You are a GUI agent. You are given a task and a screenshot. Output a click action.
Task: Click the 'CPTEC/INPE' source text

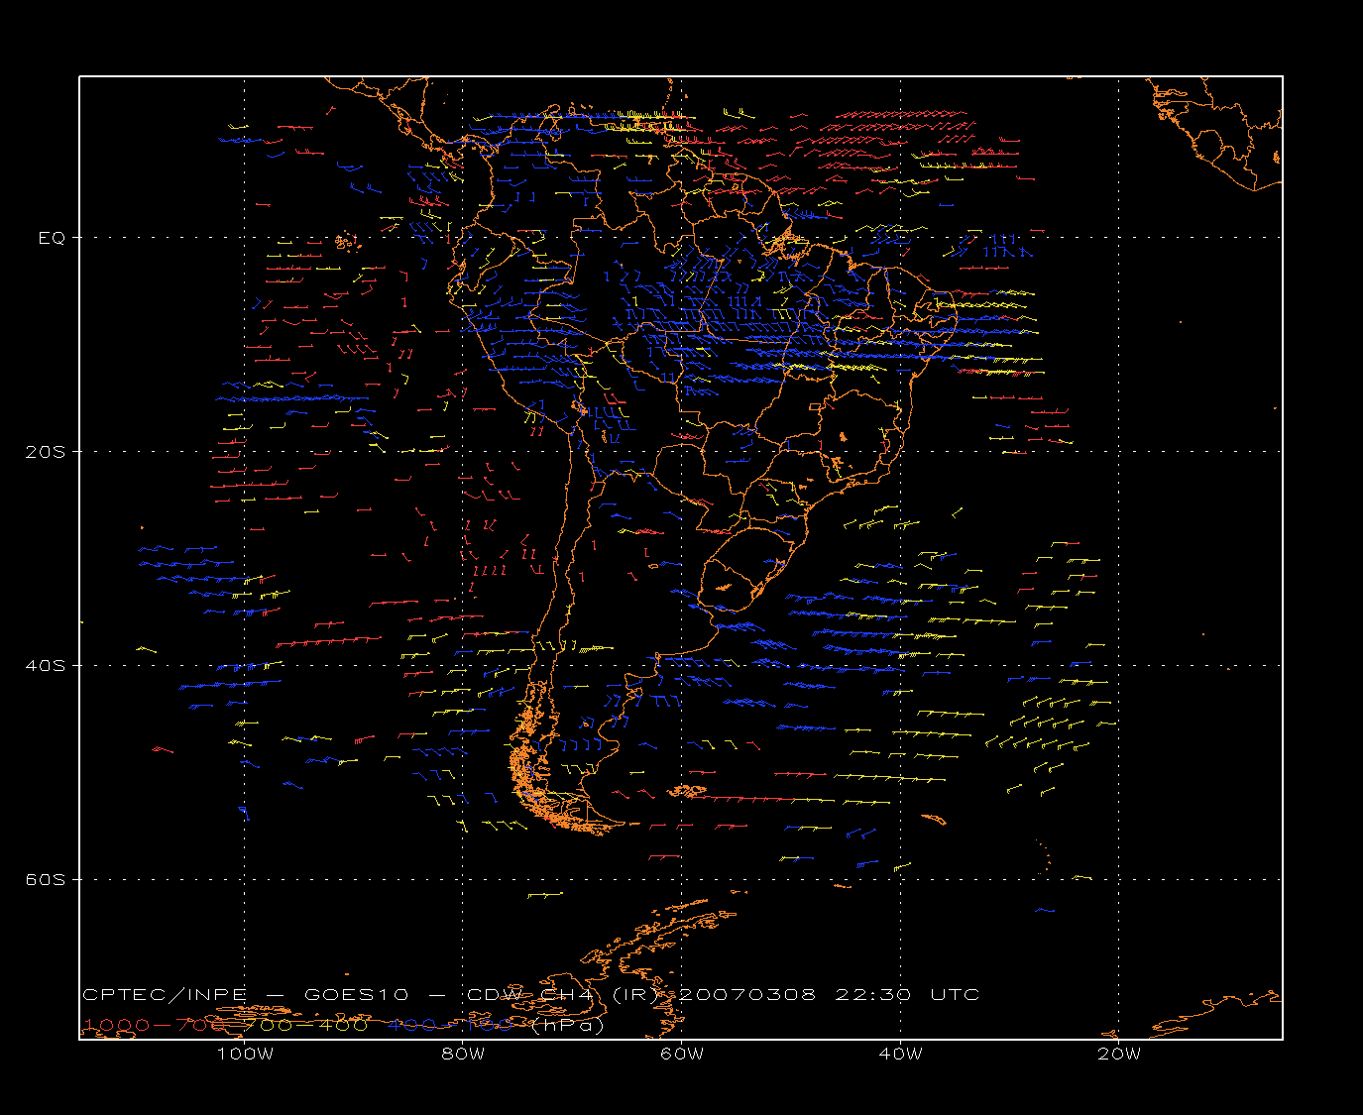[165, 994]
